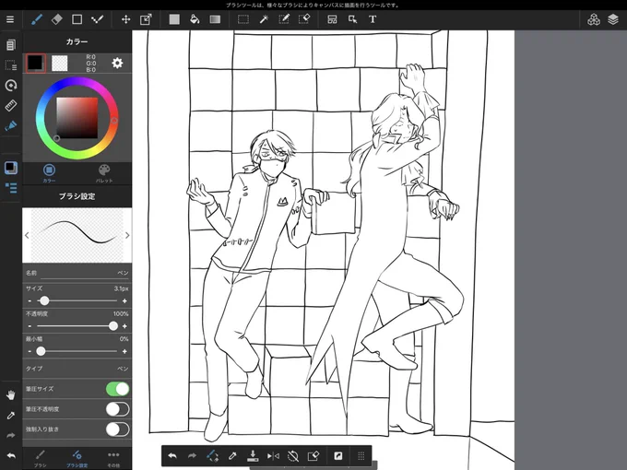627x470 pixels.
Task: Switch to the パレット tab
Action: coord(104,173)
